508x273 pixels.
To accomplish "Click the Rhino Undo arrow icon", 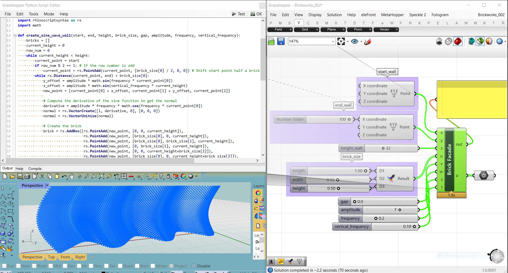I will click(64, 176).
